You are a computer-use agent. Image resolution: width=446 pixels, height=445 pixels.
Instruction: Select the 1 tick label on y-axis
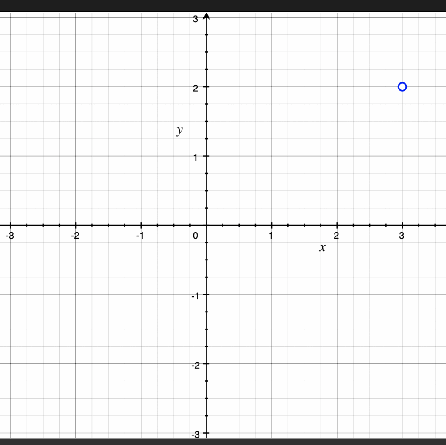pos(196,157)
